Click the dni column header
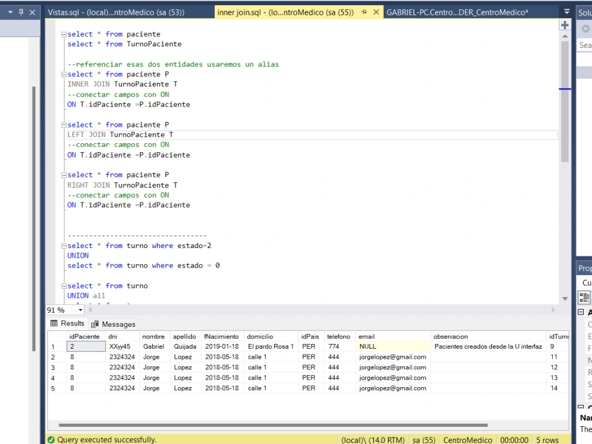 click(x=122, y=336)
